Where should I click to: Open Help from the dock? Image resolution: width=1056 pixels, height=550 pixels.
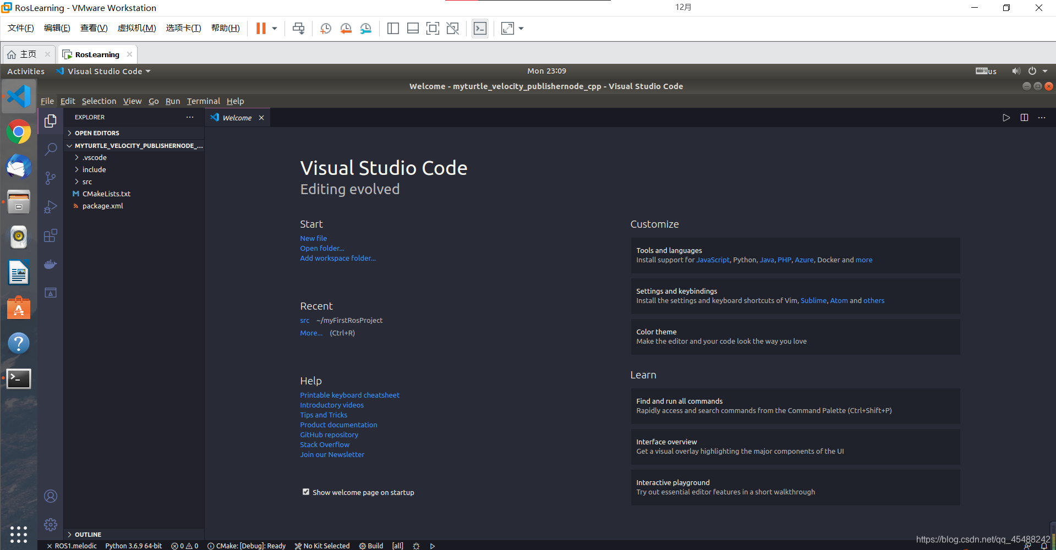[19, 343]
